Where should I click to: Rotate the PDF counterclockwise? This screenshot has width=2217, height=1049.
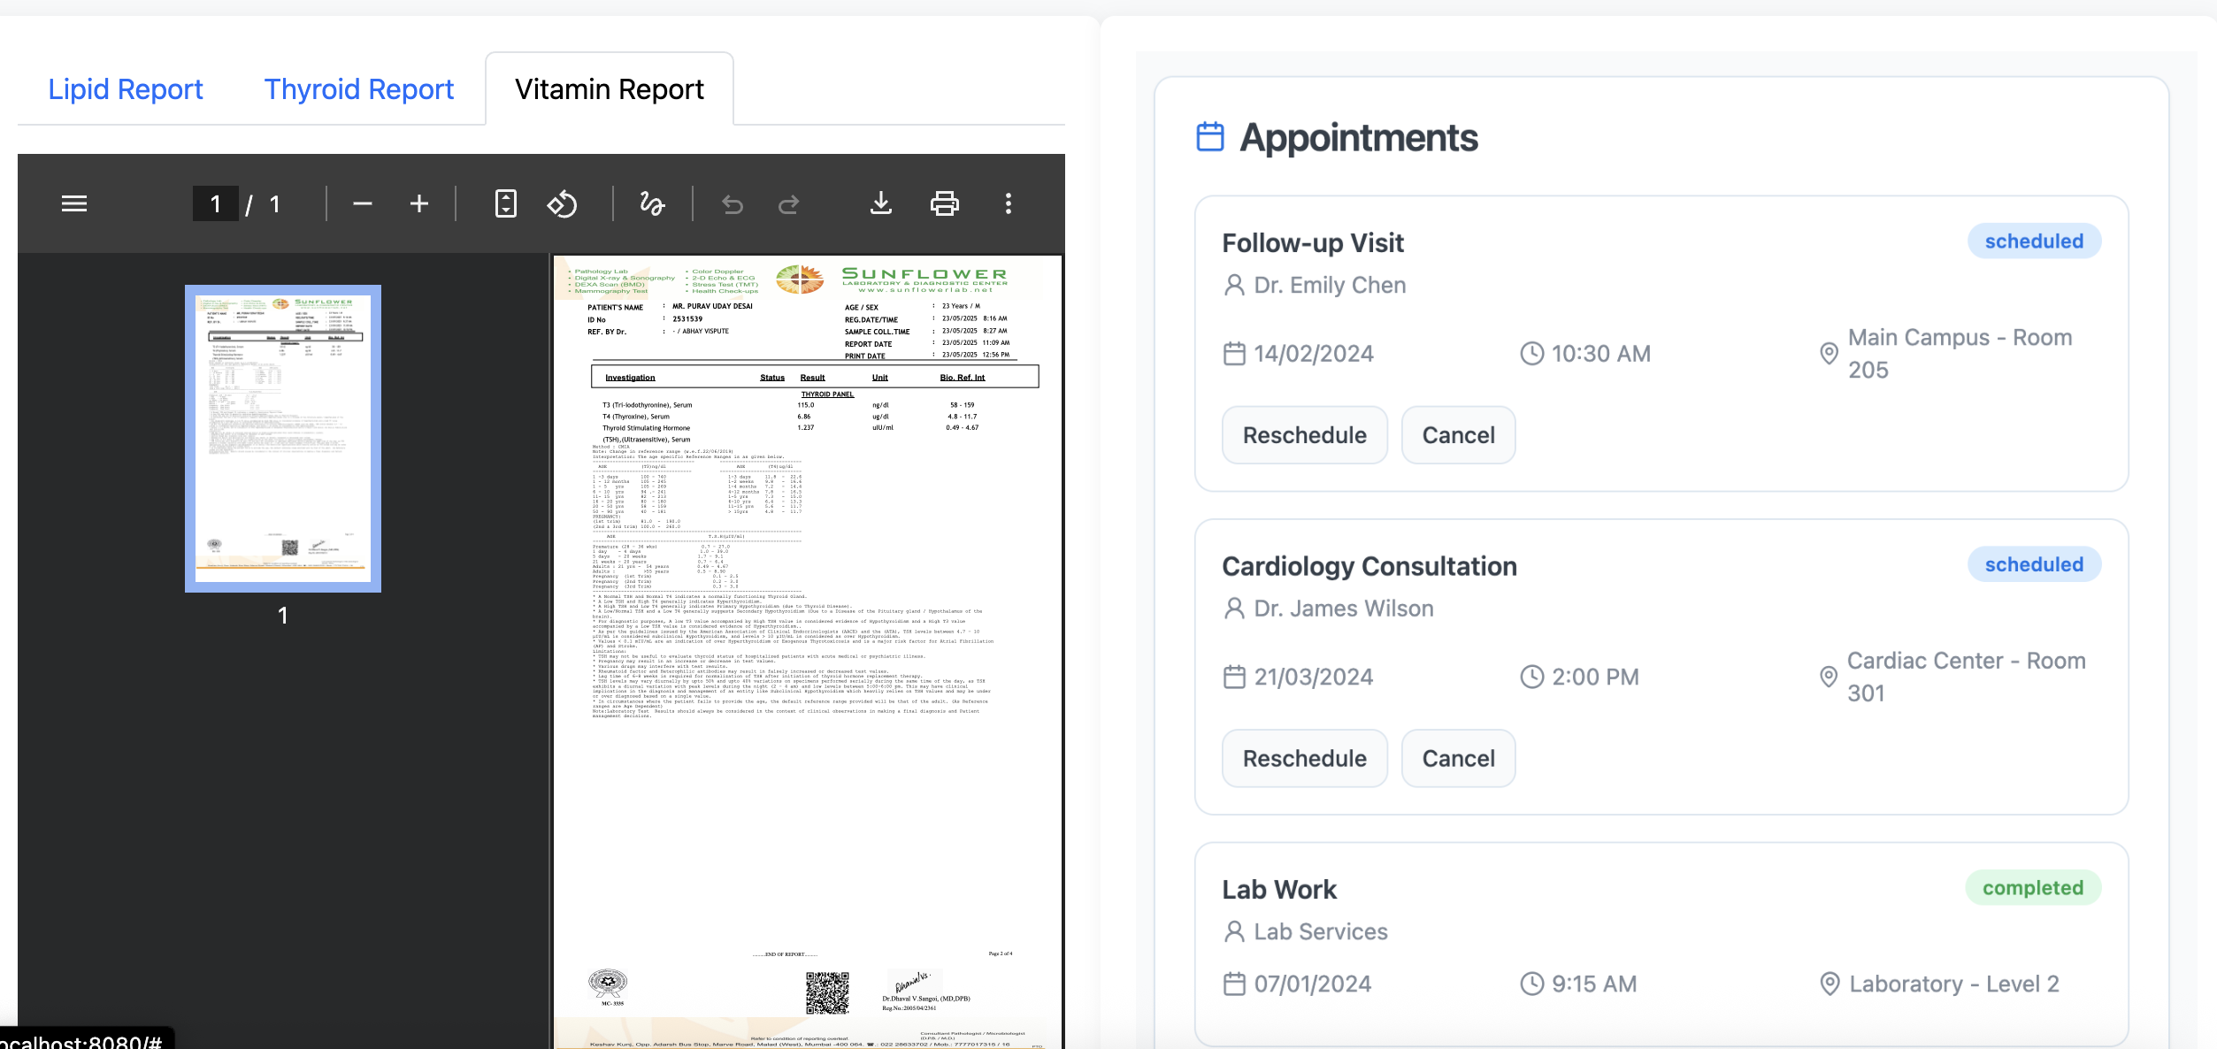562,204
